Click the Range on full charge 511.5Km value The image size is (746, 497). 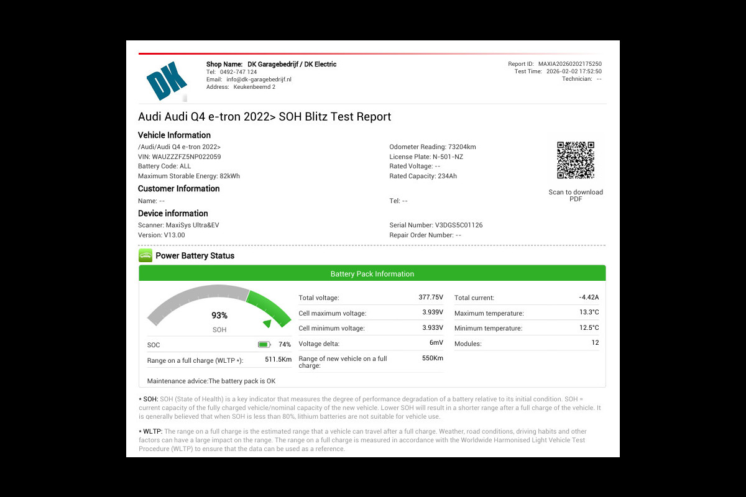click(278, 360)
